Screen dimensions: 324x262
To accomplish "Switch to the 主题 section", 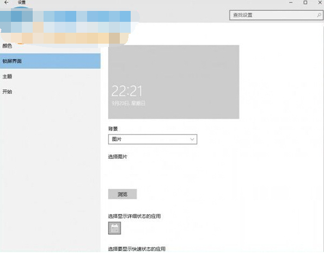I will 7,76.
